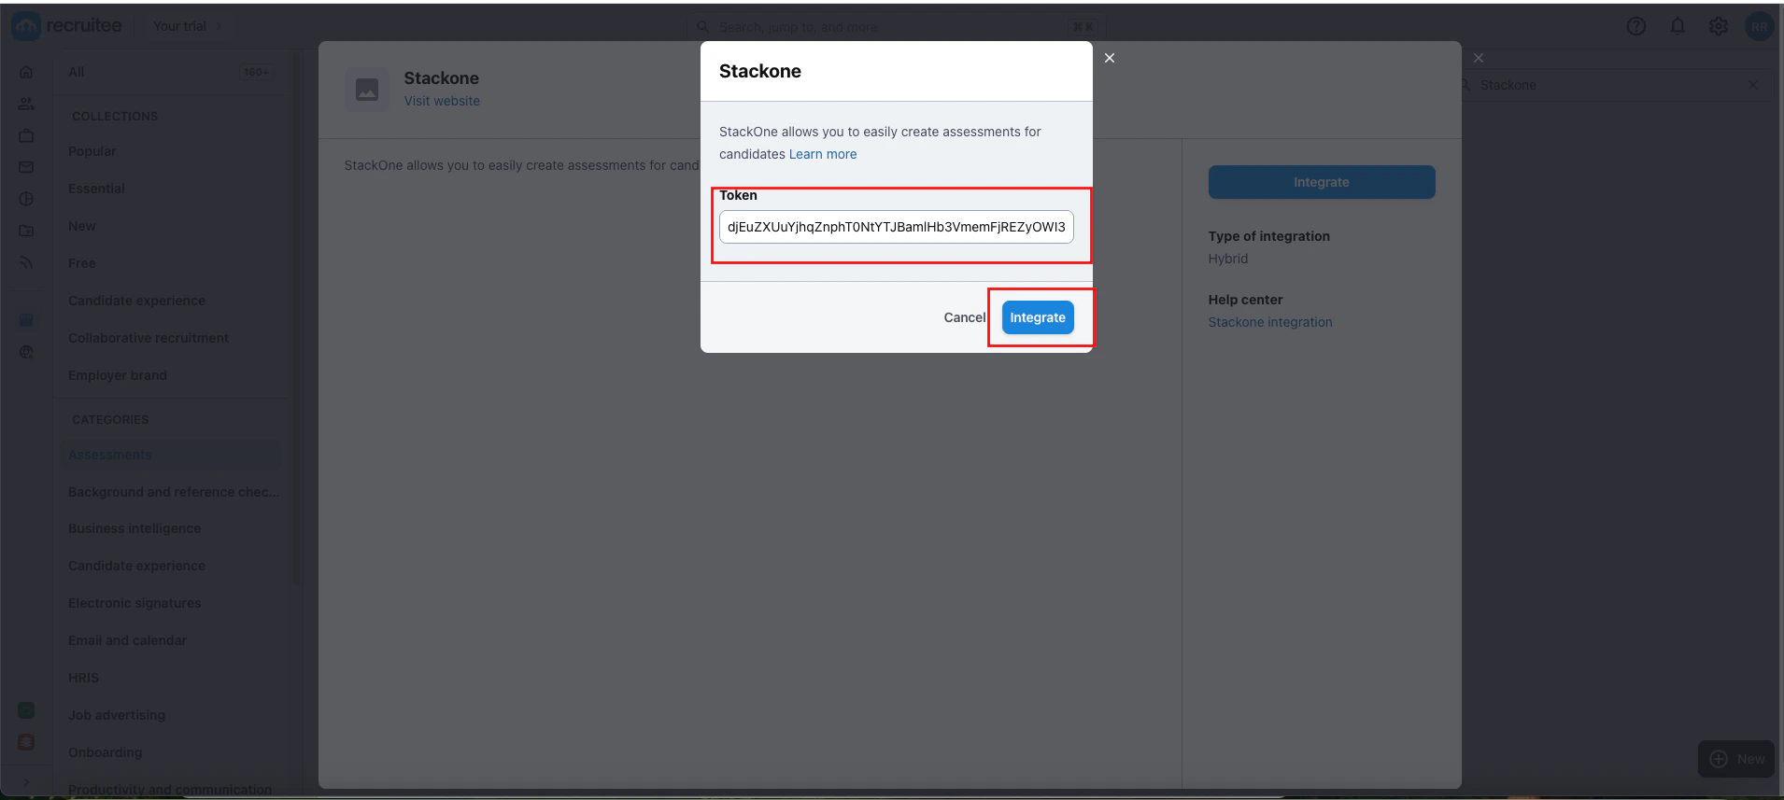Open the help question-mark icon
Screen dimensions: 1784x800
coord(1636,26)
